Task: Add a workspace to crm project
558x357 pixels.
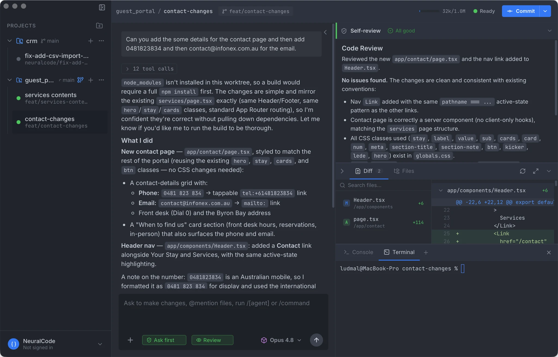Action: pyautogui.click(x=91, y=41)
